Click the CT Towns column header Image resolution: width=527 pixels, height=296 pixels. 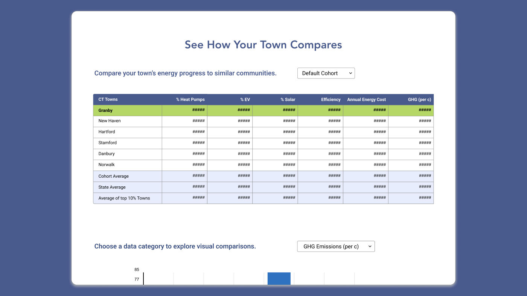coord(108,100)
